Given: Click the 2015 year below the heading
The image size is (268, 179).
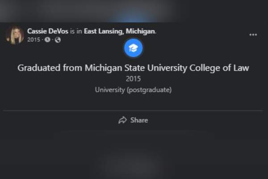Looking at the screenshot, I should (133, 79).
